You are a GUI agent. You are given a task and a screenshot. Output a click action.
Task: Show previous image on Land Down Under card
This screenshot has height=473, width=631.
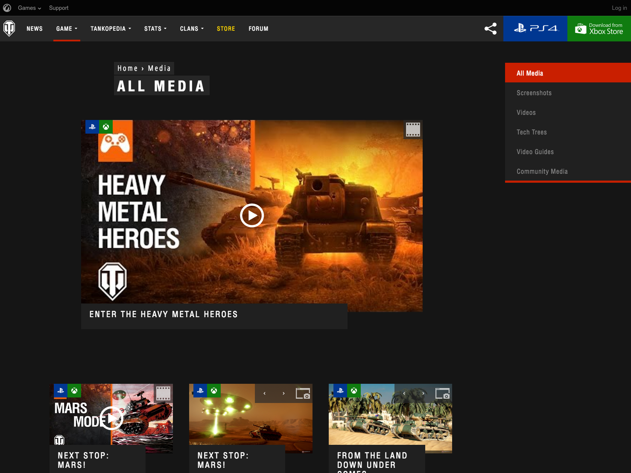[x=404, y=393]
